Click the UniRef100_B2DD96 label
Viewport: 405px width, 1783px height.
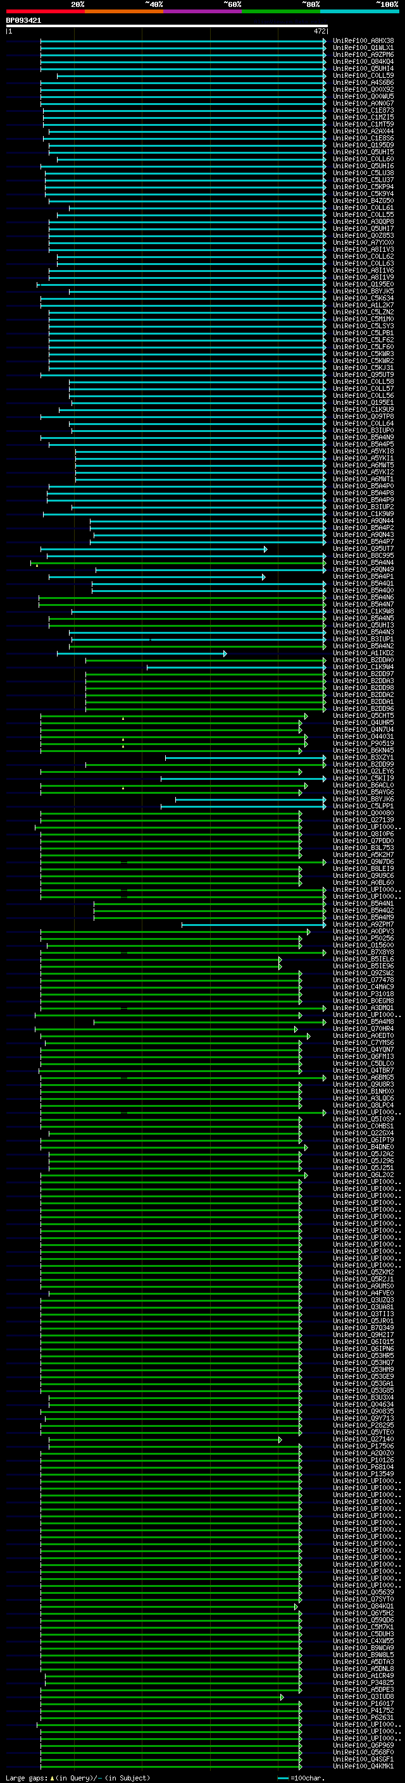click(x=363, y=709)
